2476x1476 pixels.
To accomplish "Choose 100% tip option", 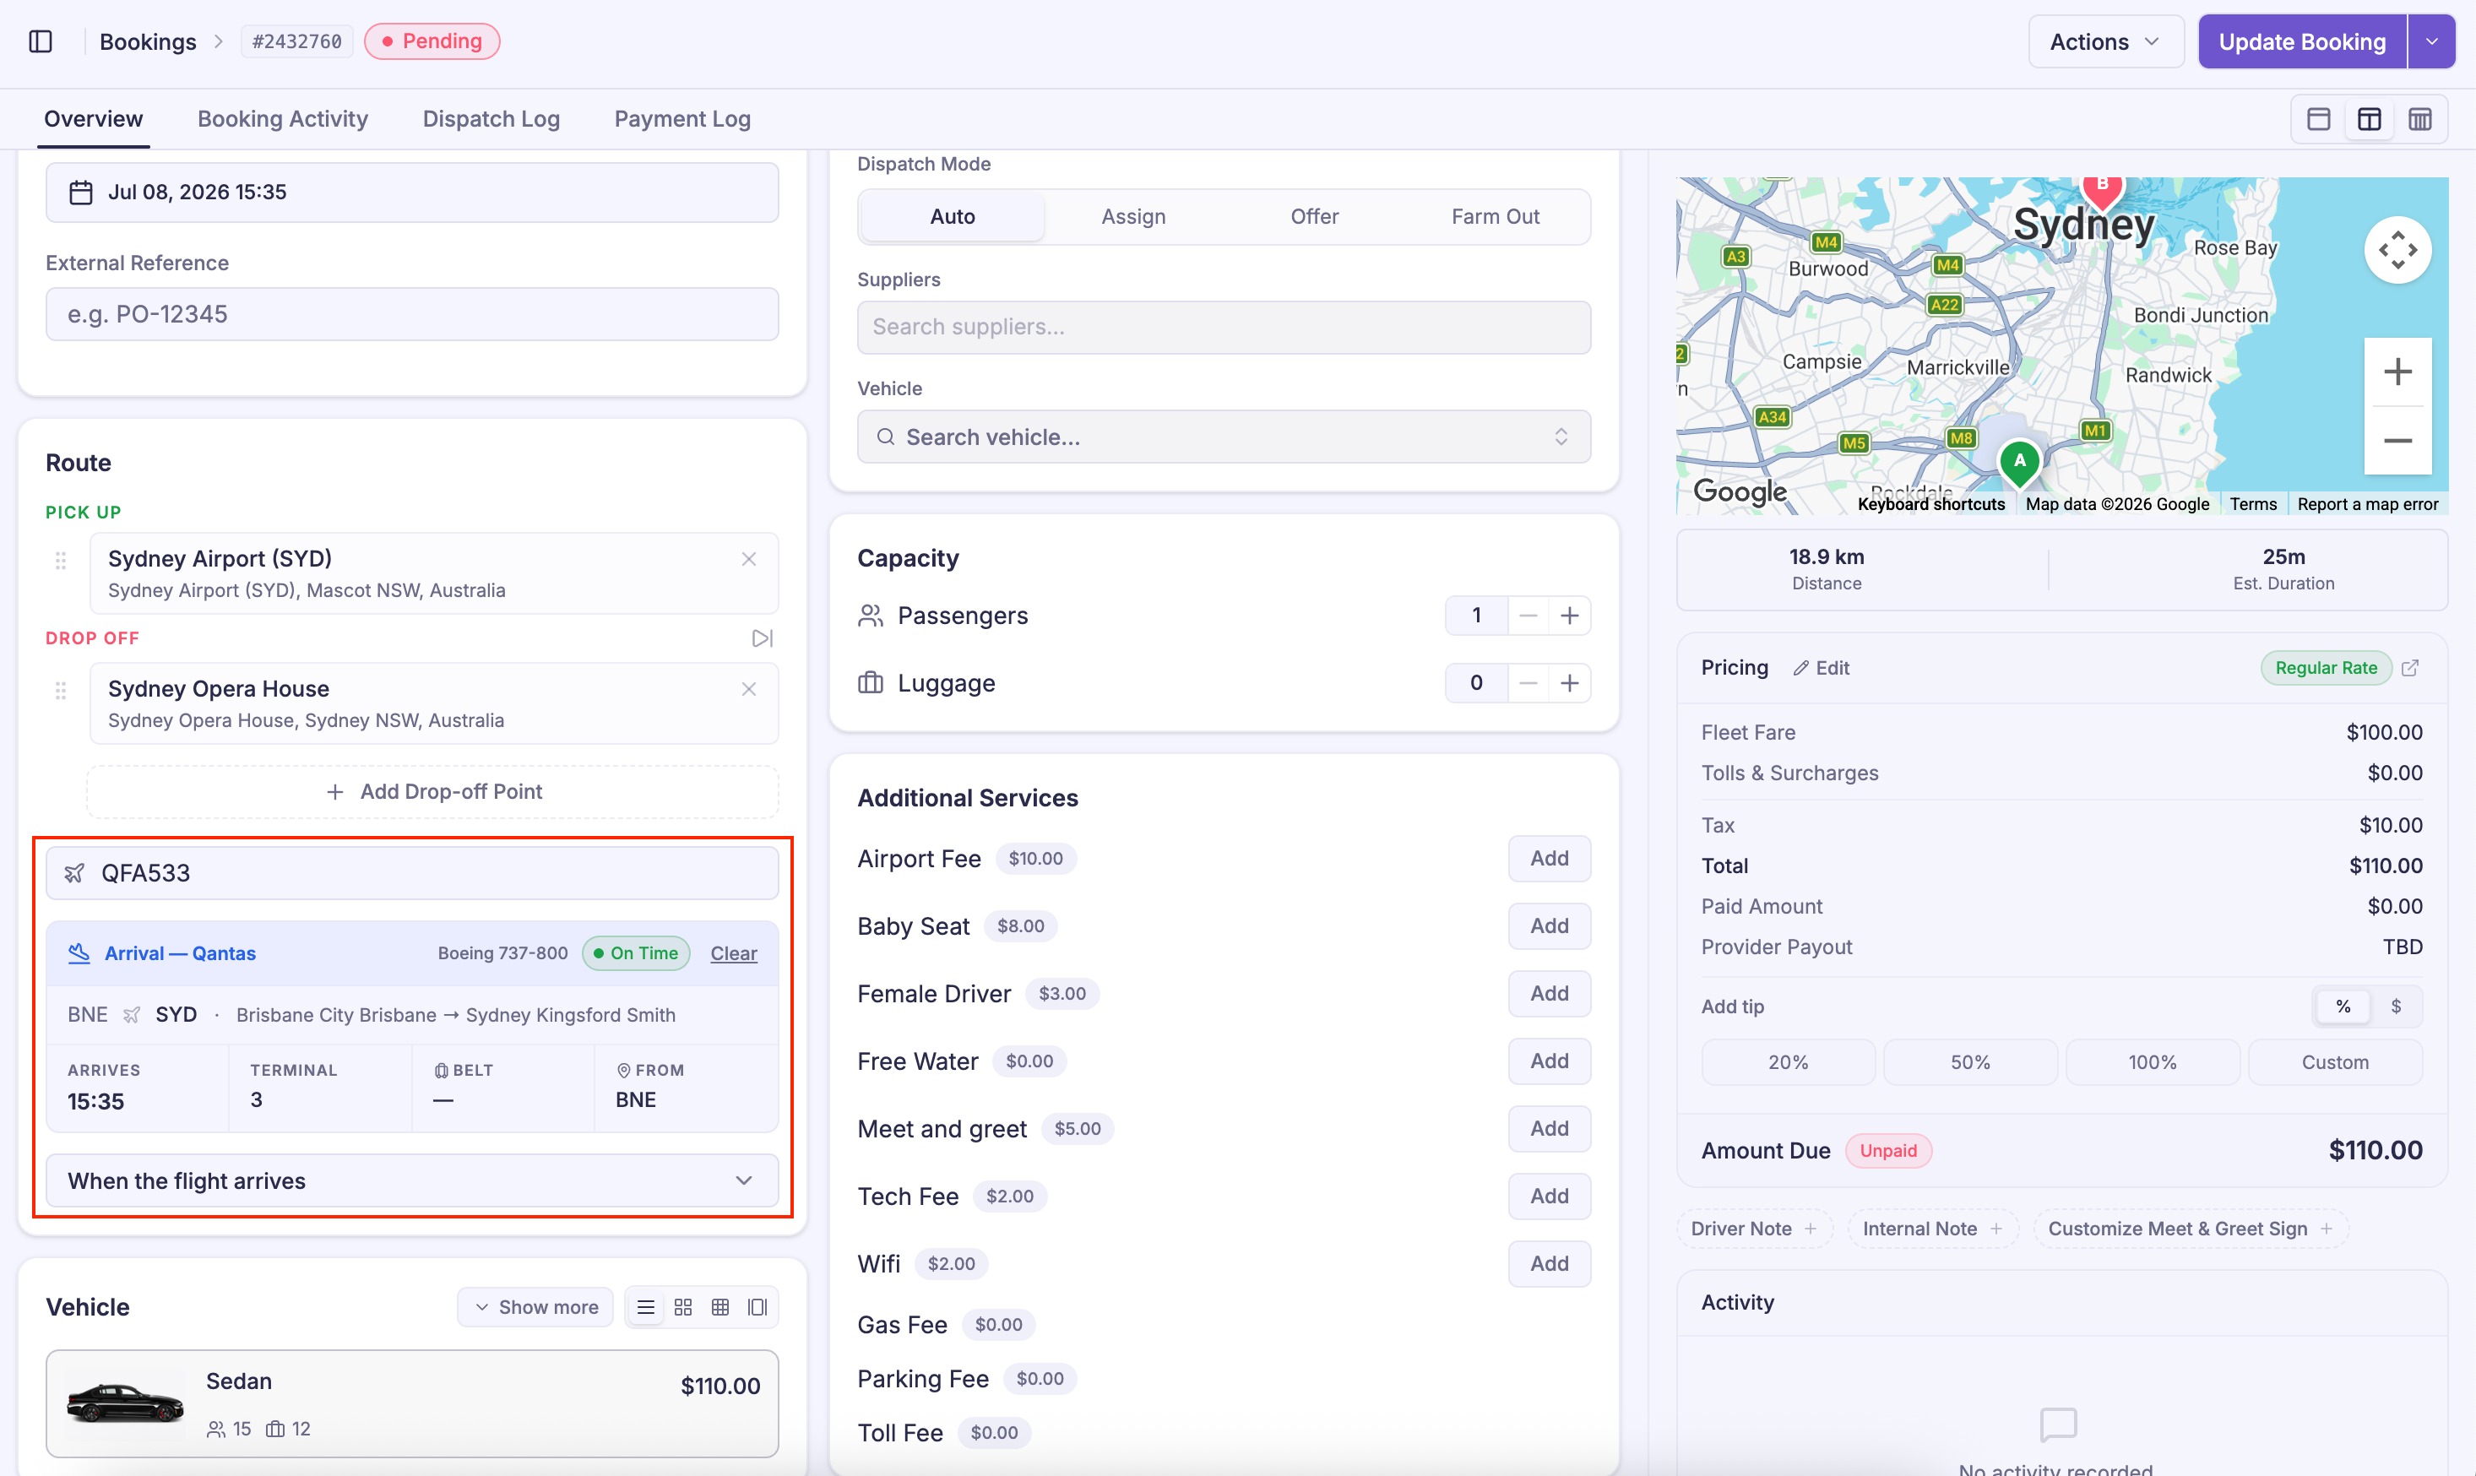I will [x=2153, y=1062].
